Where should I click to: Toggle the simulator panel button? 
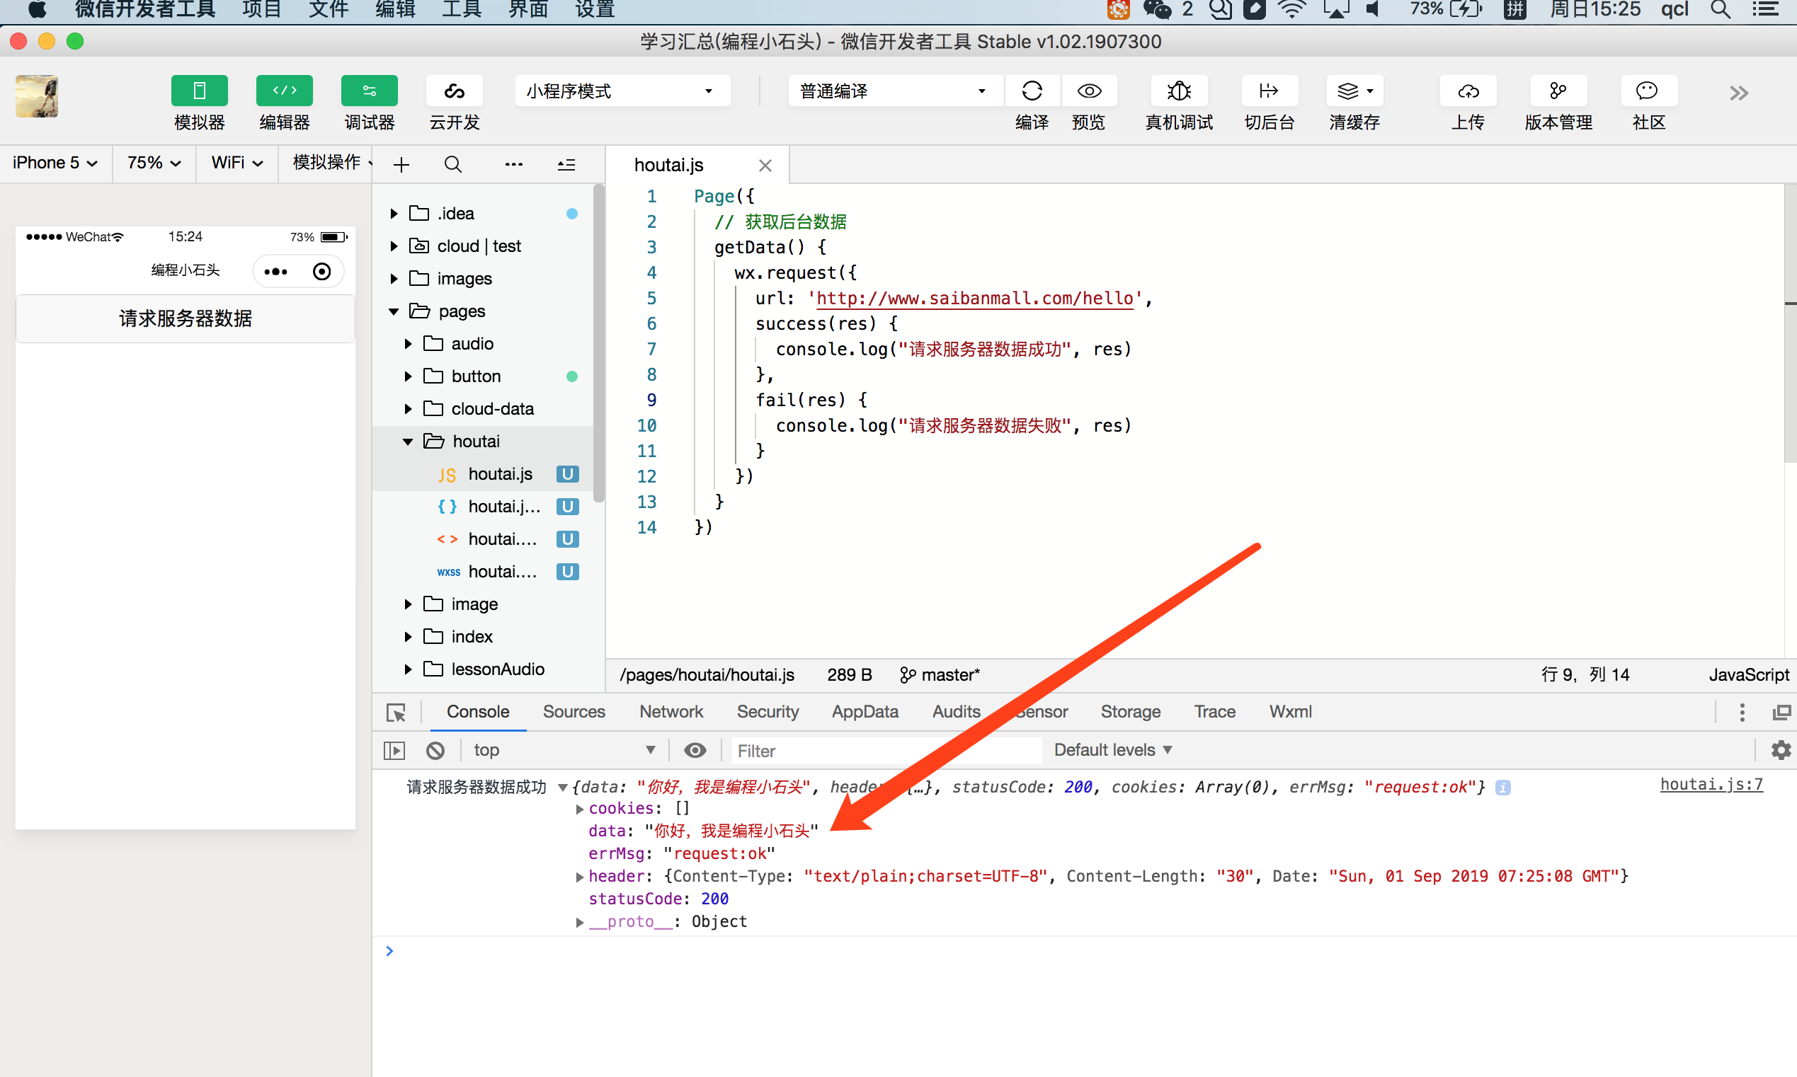tap(199, 91)
